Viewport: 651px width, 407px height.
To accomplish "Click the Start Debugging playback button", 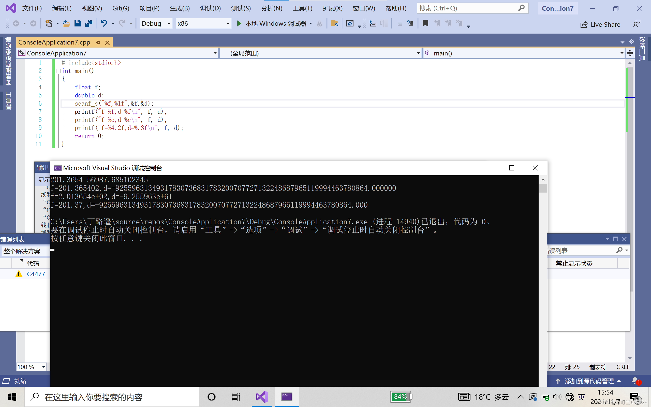I will click(x=239, y=23).
